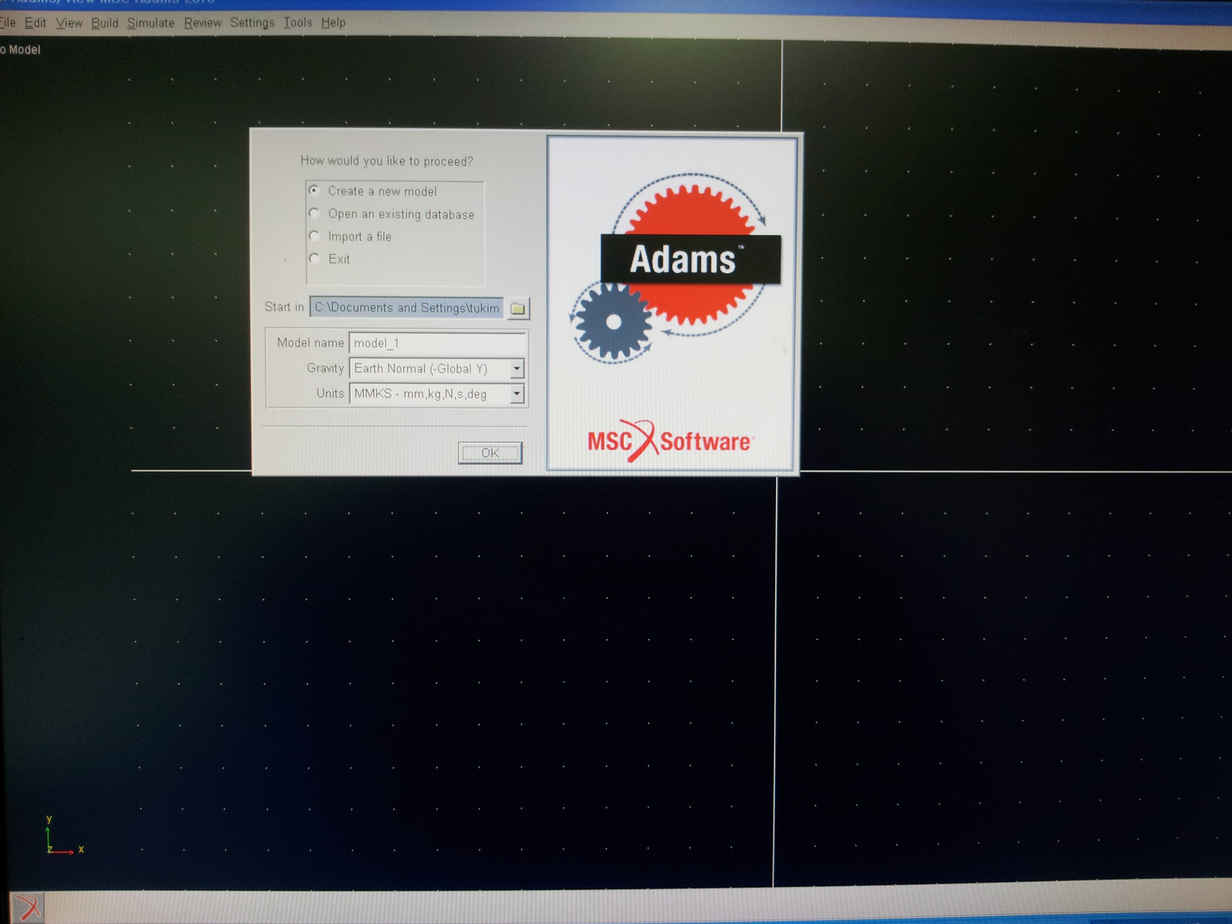Open the Tools menu
The width and height of the screenshot is (1232, 924).
(x=297, y=23)
